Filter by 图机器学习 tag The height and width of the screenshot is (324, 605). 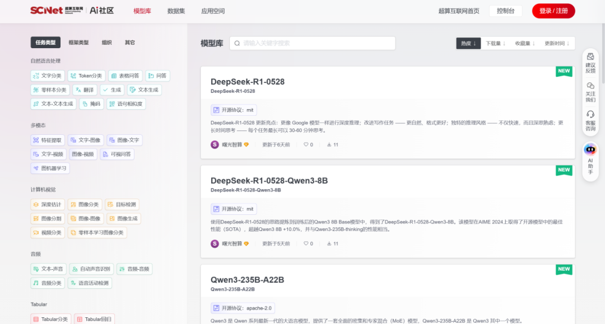[50, 168]
